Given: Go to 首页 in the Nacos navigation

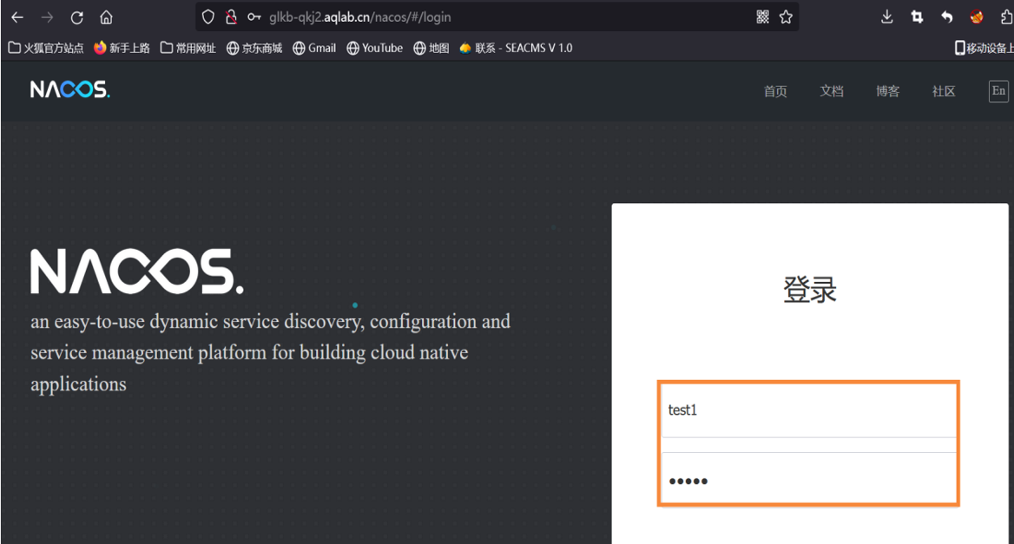Looking at the screenshot, I should 775,91.
